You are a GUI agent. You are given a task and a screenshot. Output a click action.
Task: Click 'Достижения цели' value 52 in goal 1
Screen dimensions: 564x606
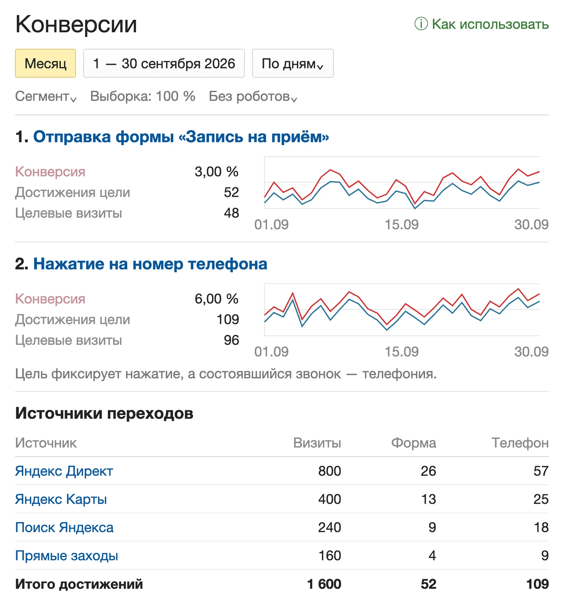[231, 192]
